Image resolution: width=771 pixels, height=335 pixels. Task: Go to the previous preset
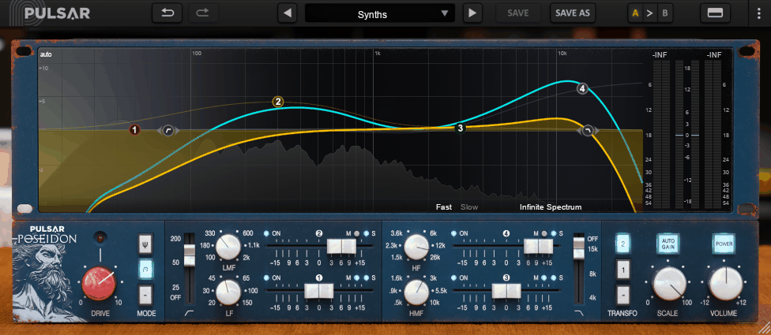pos(288,13)
